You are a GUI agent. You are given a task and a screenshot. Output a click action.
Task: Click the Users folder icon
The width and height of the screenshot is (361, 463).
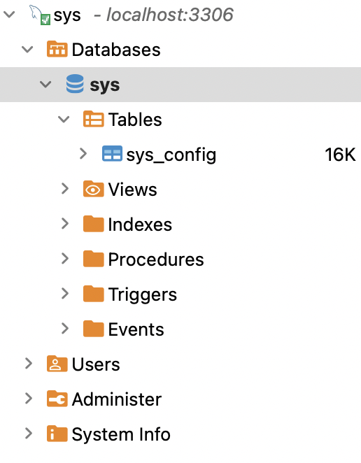[x=57, y=364]
